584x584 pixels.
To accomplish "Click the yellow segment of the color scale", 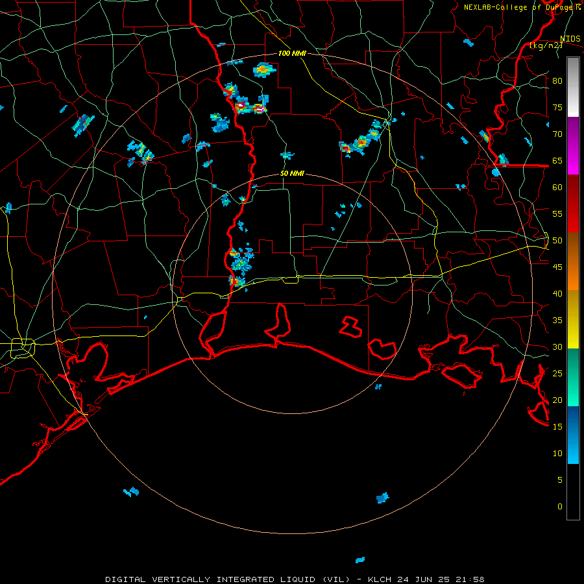I will (x=573, y=319).
